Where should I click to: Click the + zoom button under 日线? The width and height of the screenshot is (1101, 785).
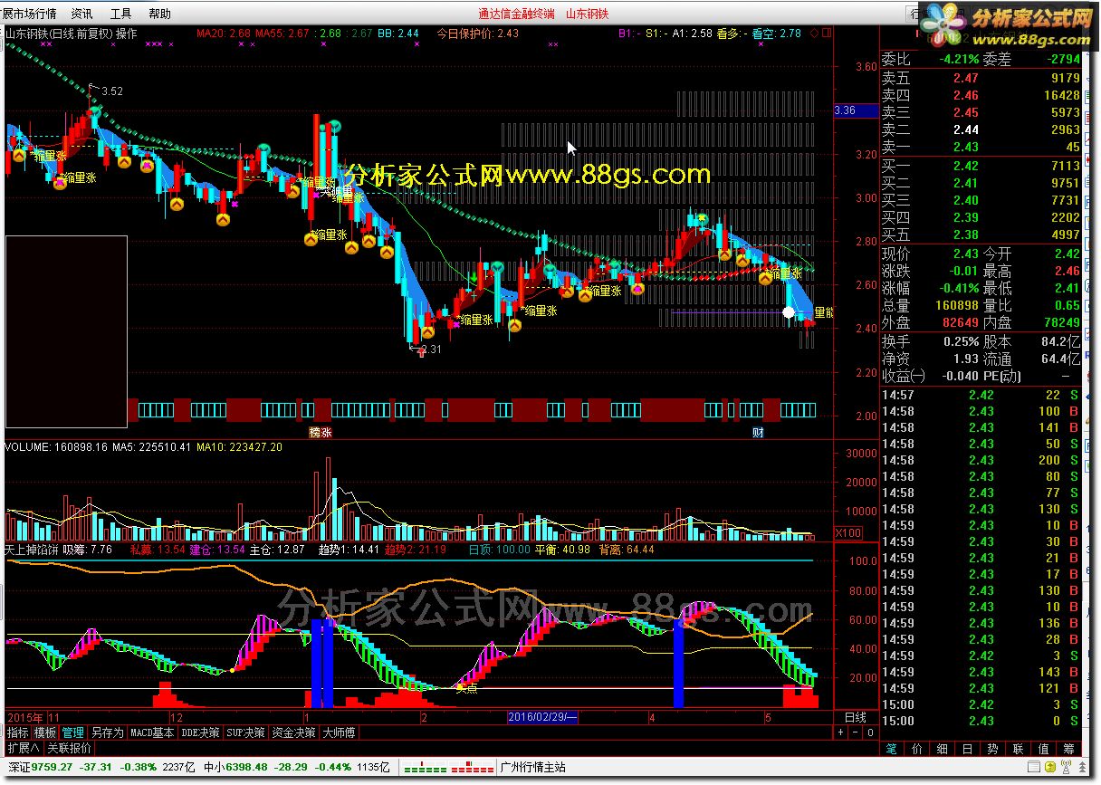(840, 732)
